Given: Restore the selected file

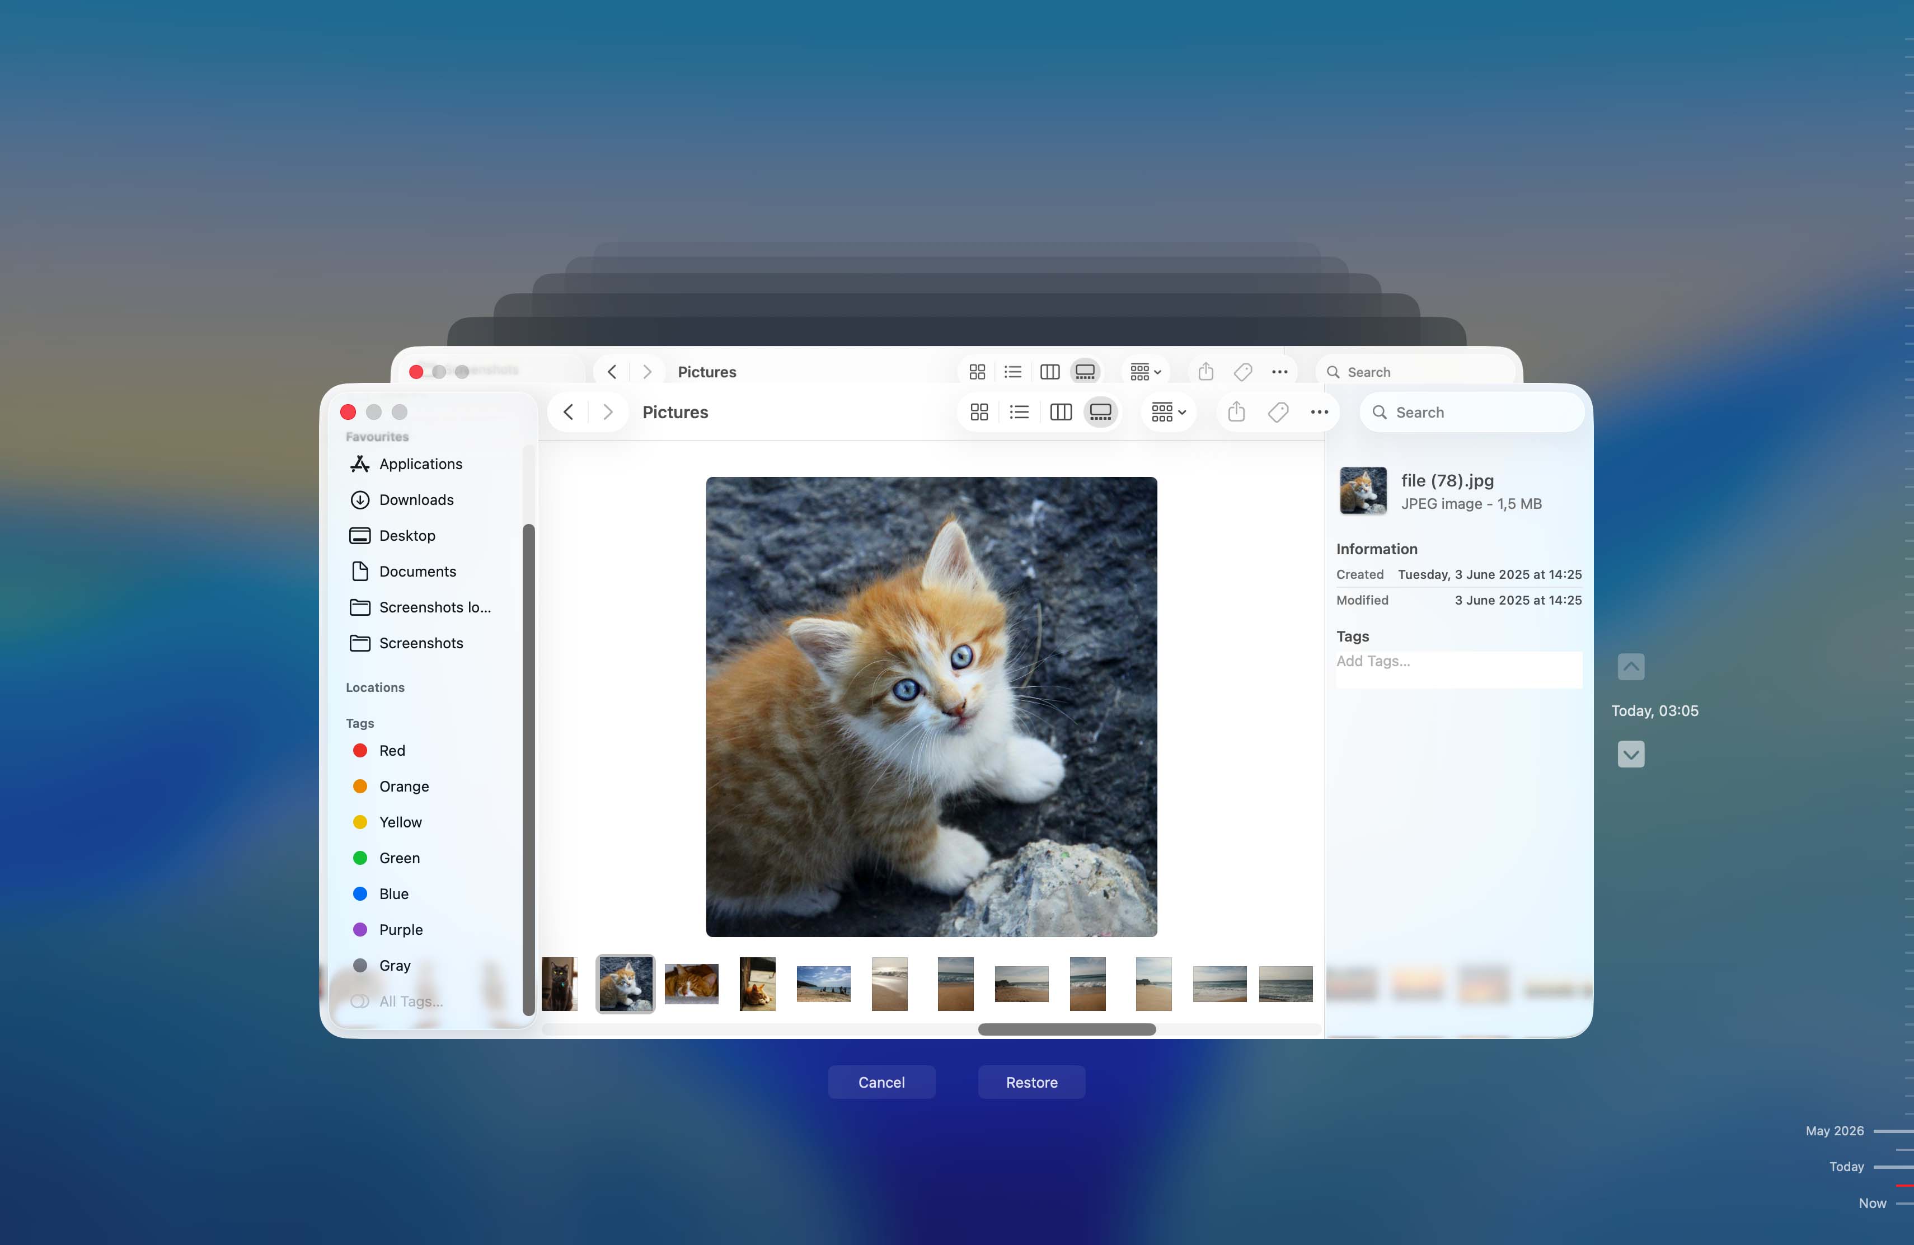Looking at the screenshot, I should [1032, 1083].
